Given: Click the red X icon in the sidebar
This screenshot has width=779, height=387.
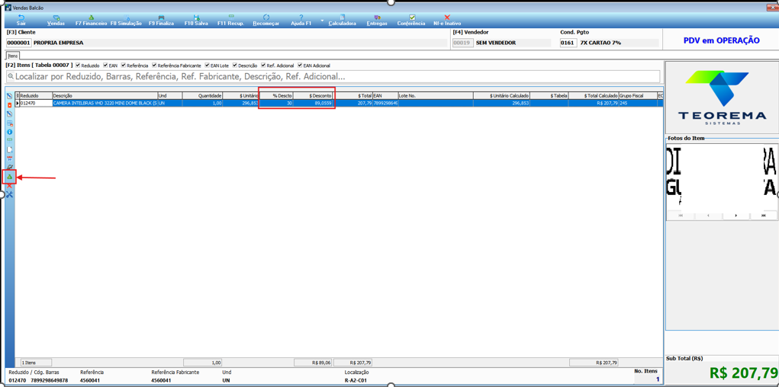Looking at the screenshot, I should (x=9, y=186).
